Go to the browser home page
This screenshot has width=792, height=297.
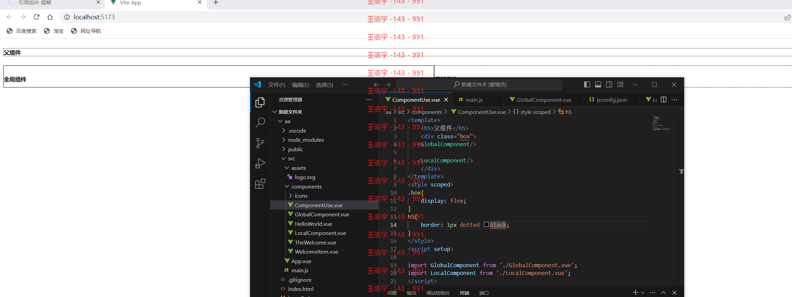click(x=50, y=17)
